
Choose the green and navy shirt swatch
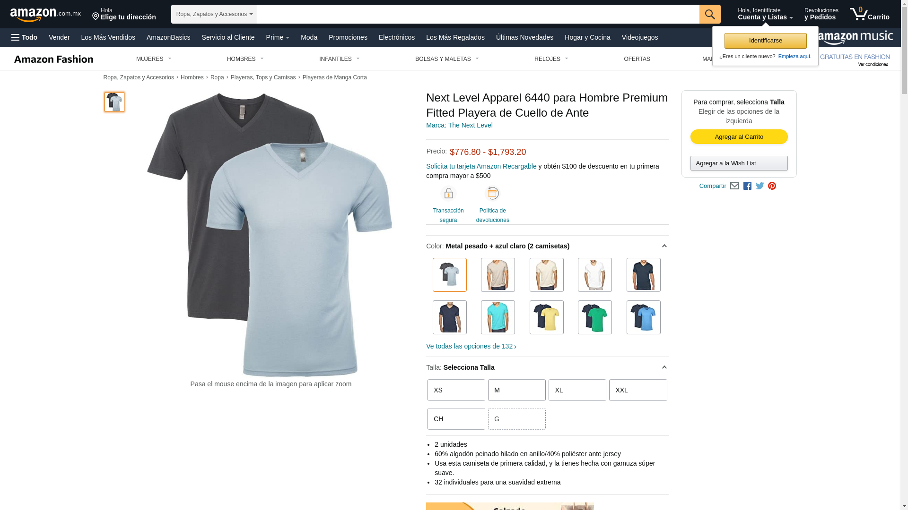click(x=595, y=317)
